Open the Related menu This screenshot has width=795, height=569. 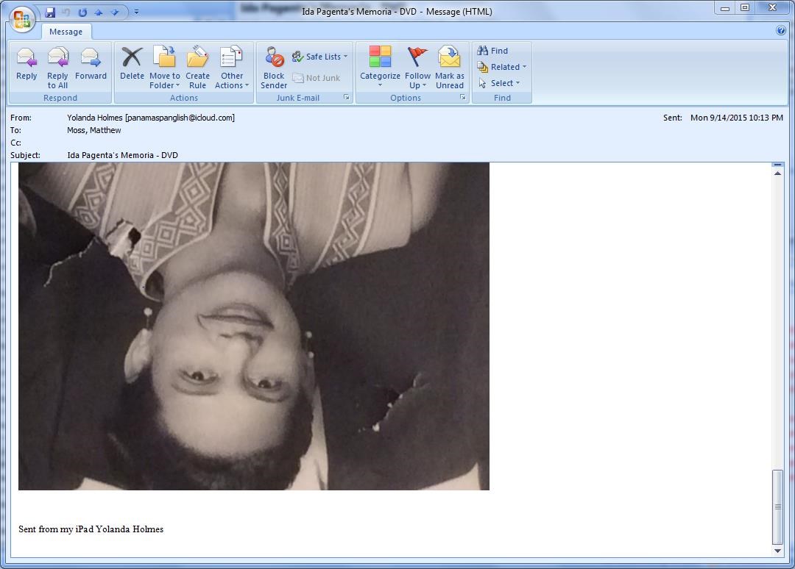pyautogui.click(x=501, y=67)
